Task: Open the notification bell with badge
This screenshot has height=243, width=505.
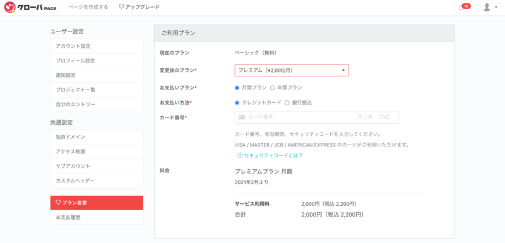Action: click(461, 8)
